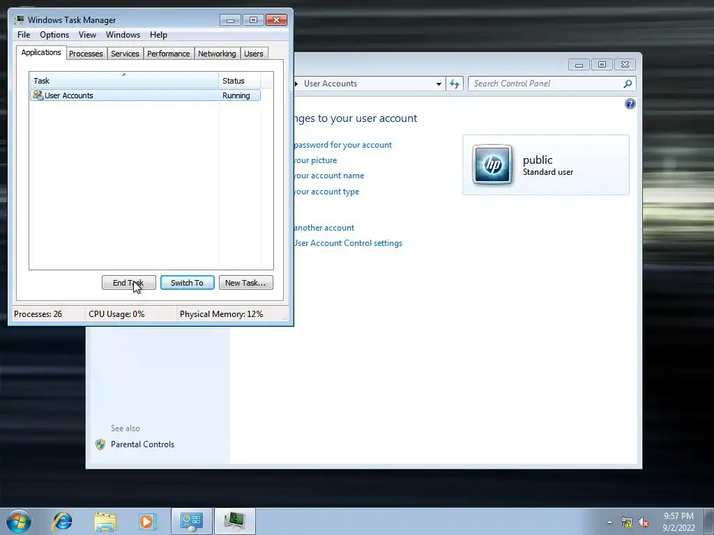The height and width of the screenshot is (535, 714).
Task: Click the Show desktop button
Action: click(x=709, y=521)
